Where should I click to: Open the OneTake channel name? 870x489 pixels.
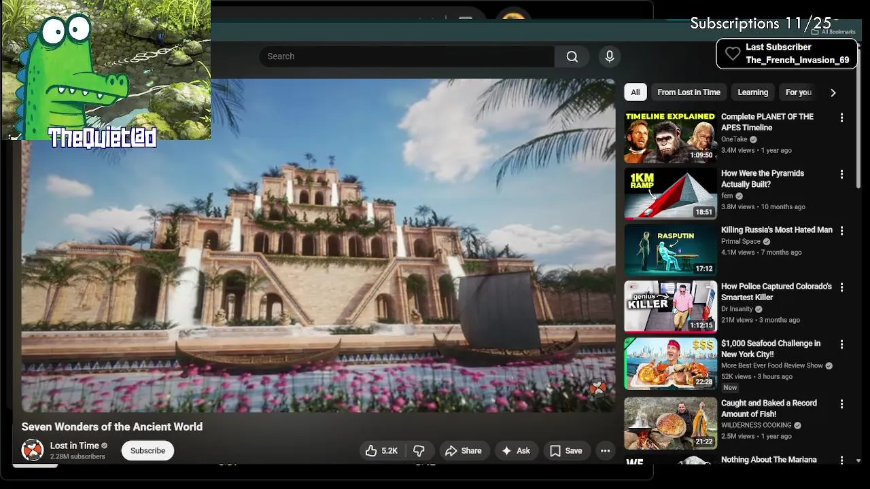[734, 139]
